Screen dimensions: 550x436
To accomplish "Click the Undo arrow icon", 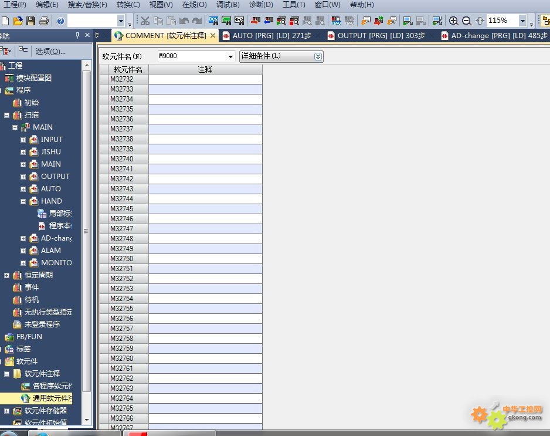I will click(184, 21).
